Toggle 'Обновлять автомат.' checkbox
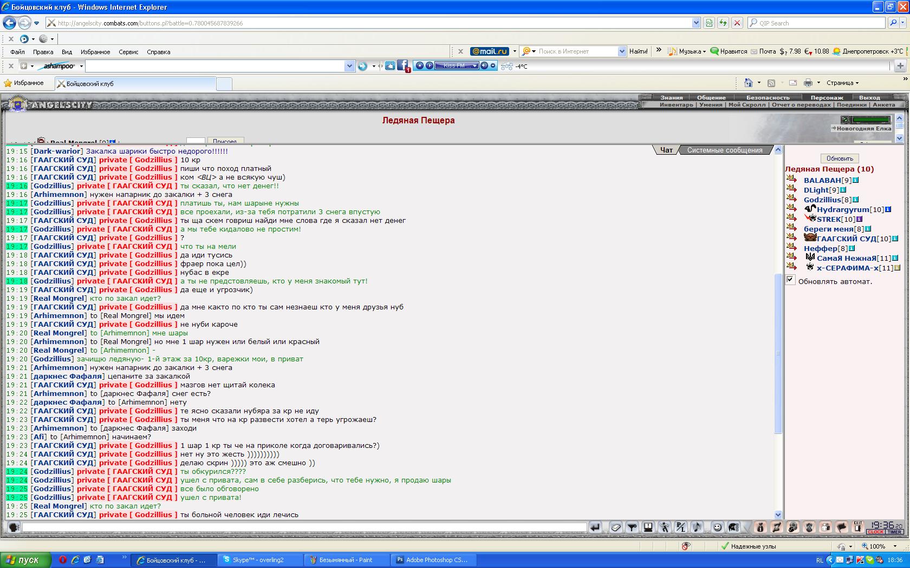Screen dimensions: 910x568 click(x=790, y=280)
